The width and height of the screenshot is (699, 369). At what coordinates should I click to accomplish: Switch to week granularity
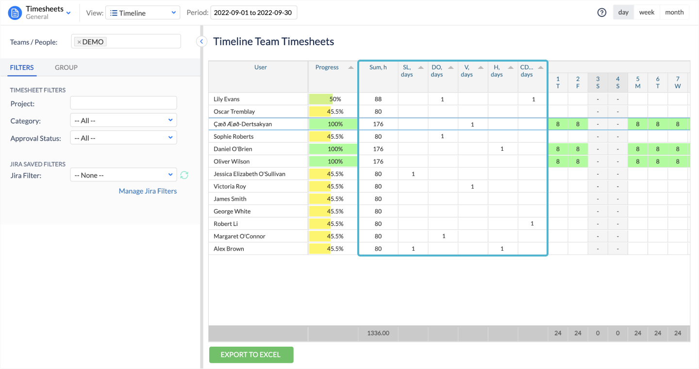tap(647, 13)
